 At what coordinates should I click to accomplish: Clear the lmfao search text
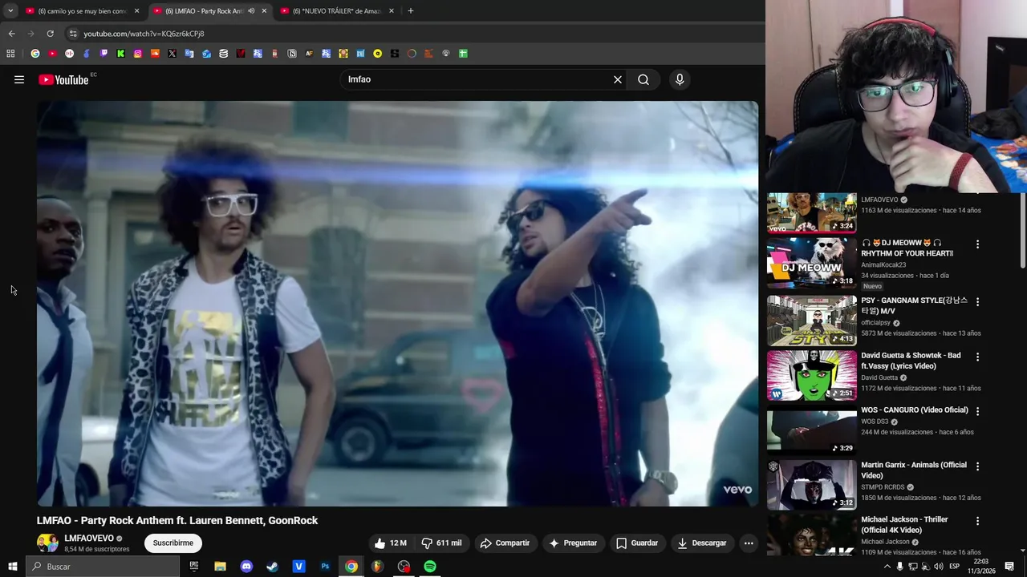618,79
